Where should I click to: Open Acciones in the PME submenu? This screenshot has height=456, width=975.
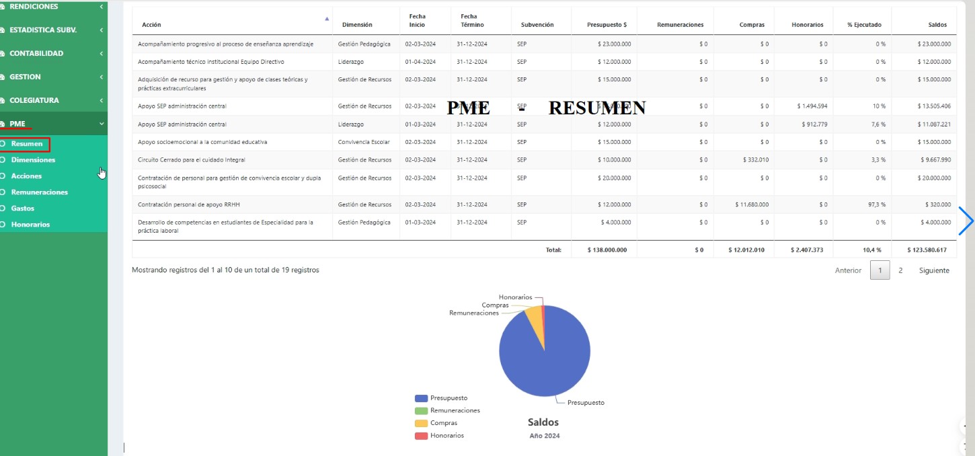[x=26, y=176]
